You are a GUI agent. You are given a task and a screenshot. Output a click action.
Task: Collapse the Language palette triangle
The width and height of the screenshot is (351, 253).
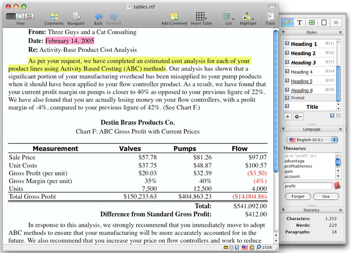(283, 129)
